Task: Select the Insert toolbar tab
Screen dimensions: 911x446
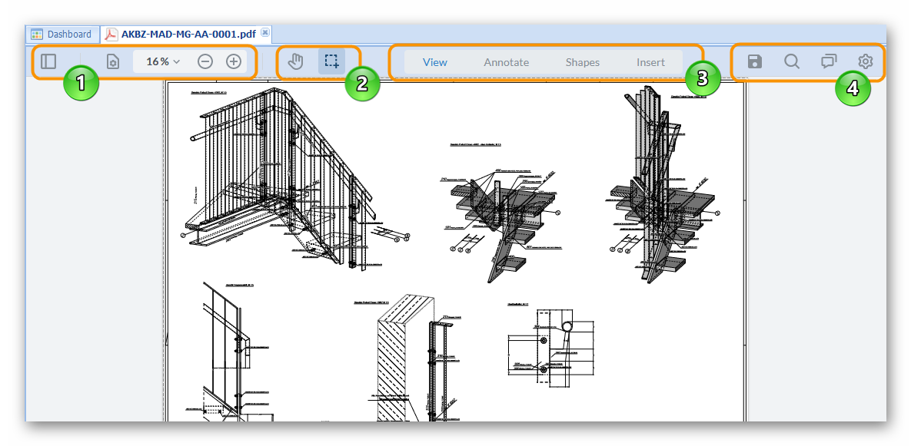Action: tap(650, 62)
